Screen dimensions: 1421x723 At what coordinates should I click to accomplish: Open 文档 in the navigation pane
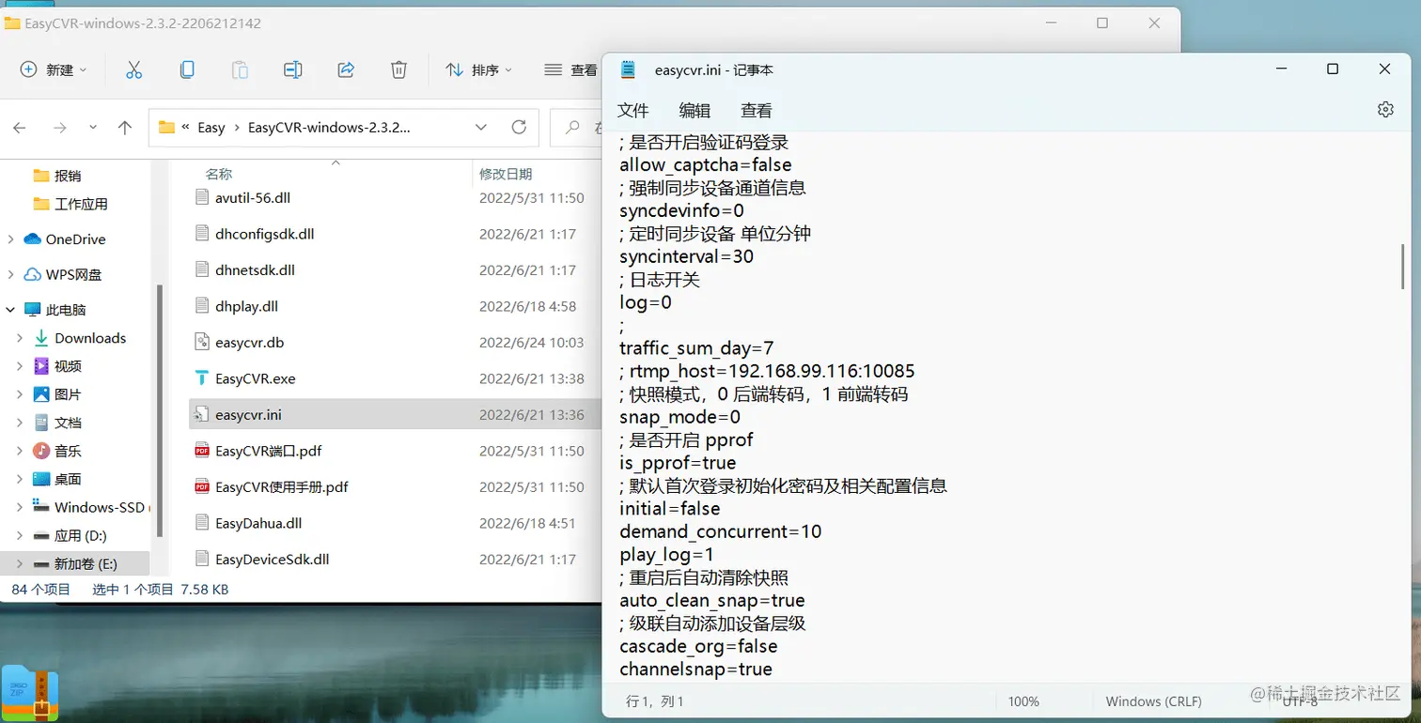click(68, 423)
